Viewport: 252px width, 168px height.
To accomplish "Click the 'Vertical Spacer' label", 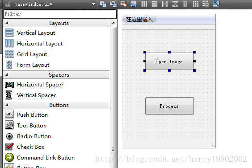I will [37, 95].
